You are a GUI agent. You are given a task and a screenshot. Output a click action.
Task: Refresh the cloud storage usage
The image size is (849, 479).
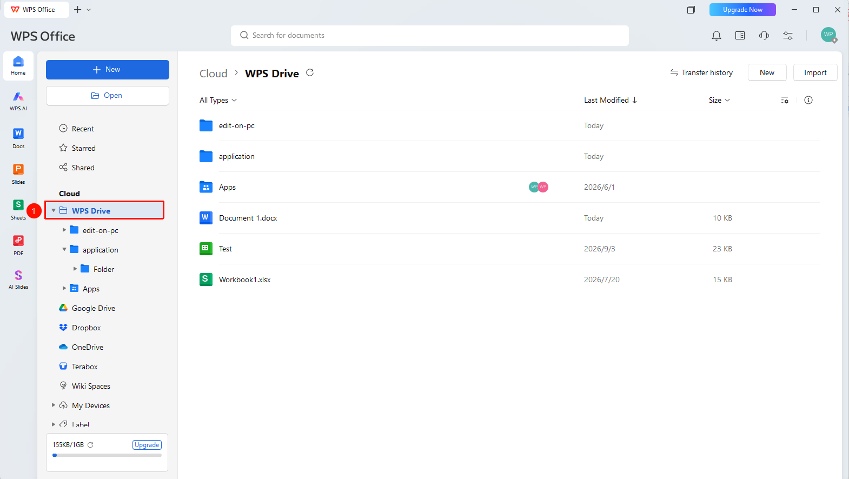pyautogui.click(x=90, y=445)
